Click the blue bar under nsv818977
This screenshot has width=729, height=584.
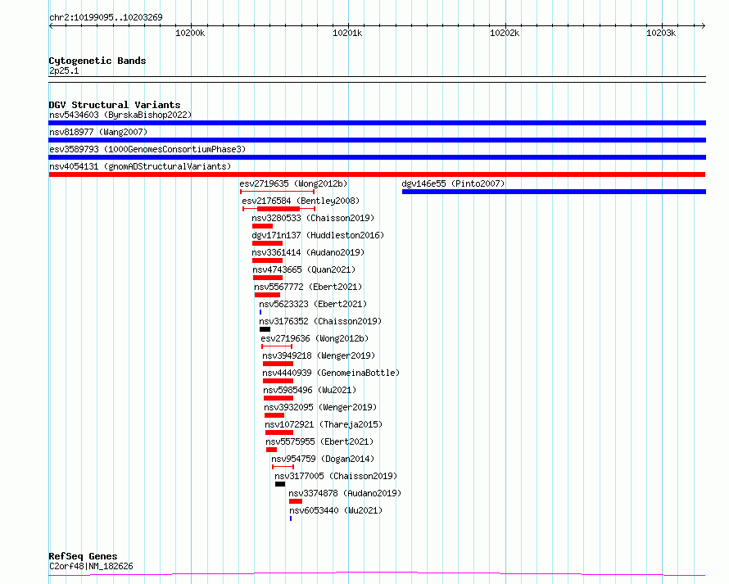click(377, 140)
